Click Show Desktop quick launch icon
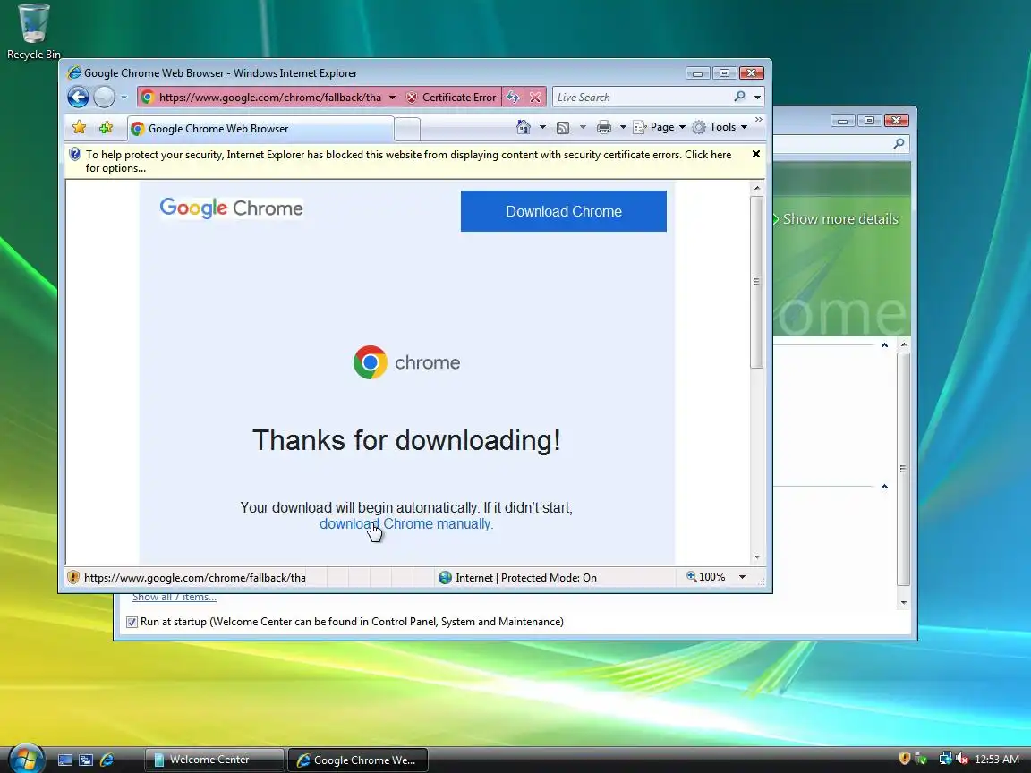 [65, 760]
